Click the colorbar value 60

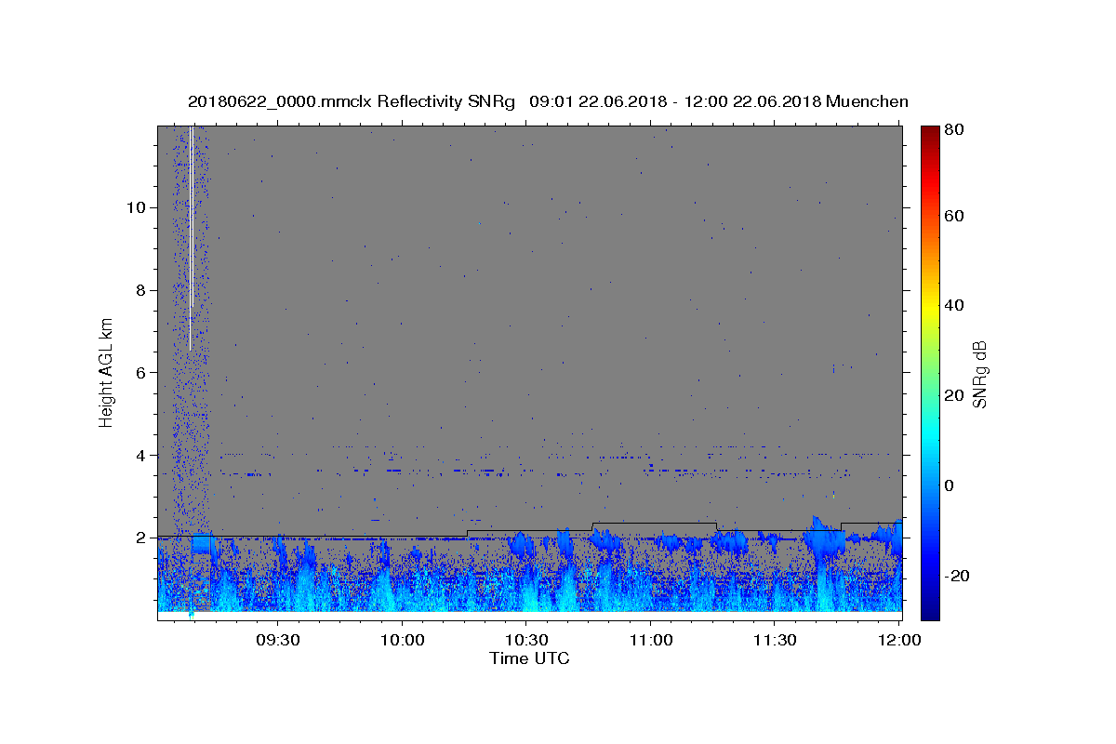click(x=953, y=216)
